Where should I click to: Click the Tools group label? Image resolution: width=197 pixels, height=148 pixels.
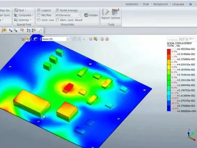click(111, 25)
